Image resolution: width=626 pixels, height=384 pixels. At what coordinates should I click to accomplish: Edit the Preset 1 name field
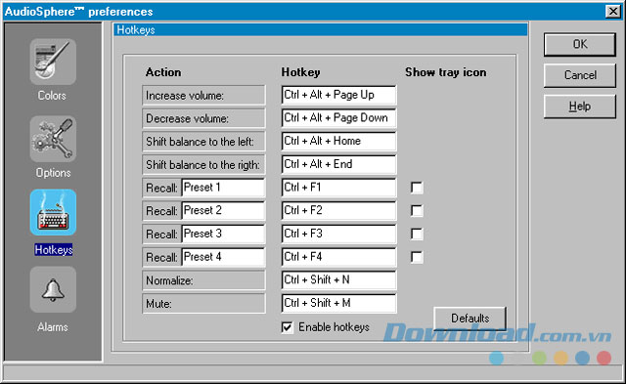coord(224,188)
